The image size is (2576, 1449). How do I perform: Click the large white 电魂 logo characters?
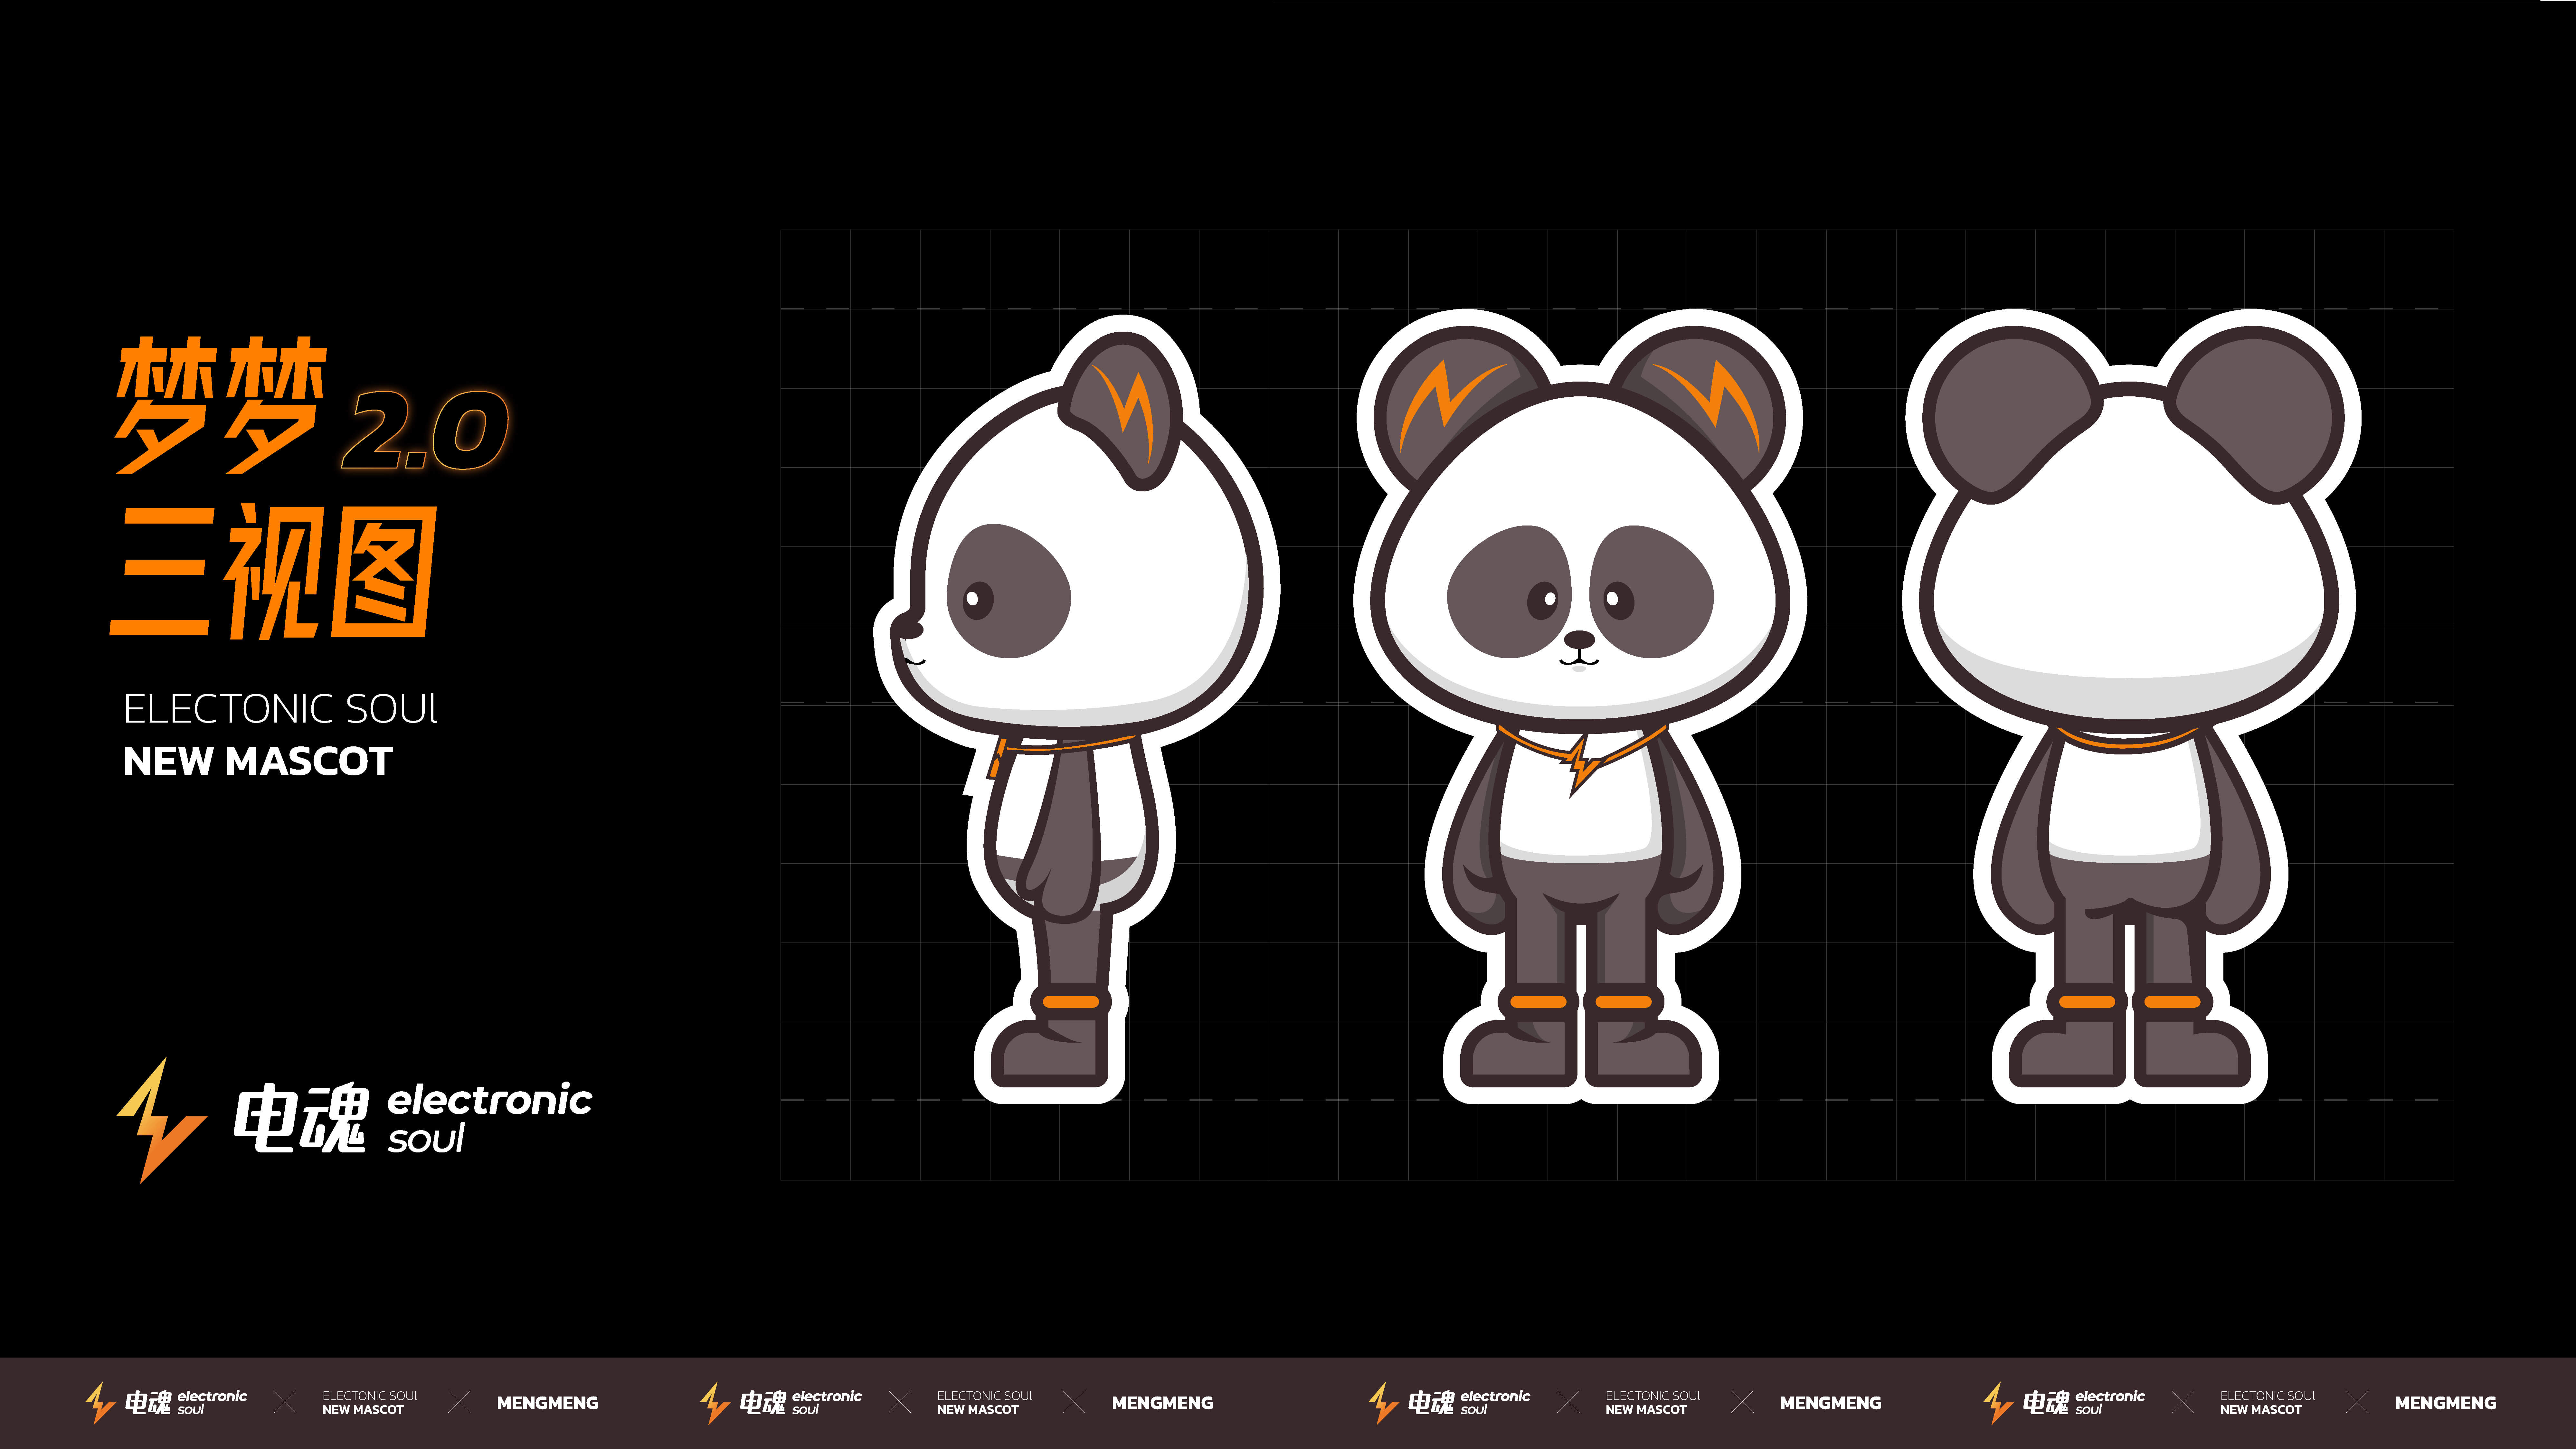click(x=302, y=1118)
